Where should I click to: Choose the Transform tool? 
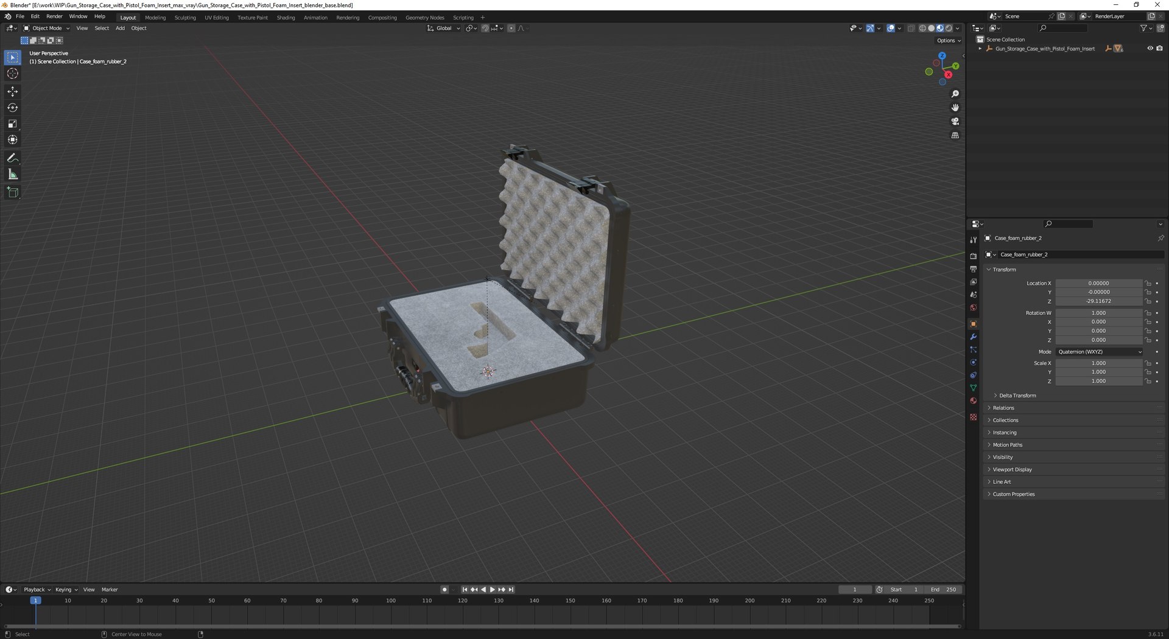point(13,140)
